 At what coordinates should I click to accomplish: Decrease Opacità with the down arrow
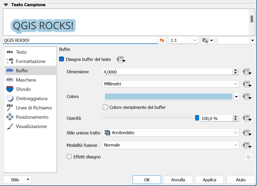pos(236,120)
